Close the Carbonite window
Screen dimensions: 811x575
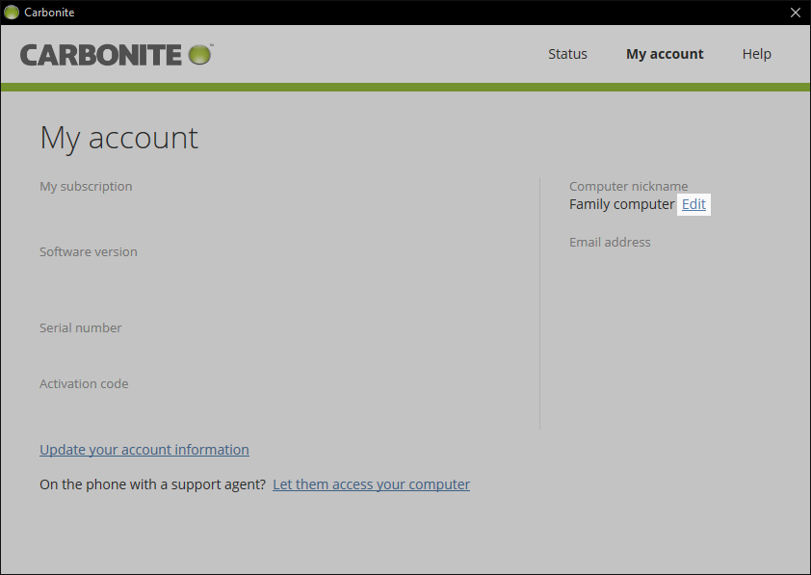(x=795, y=13)
